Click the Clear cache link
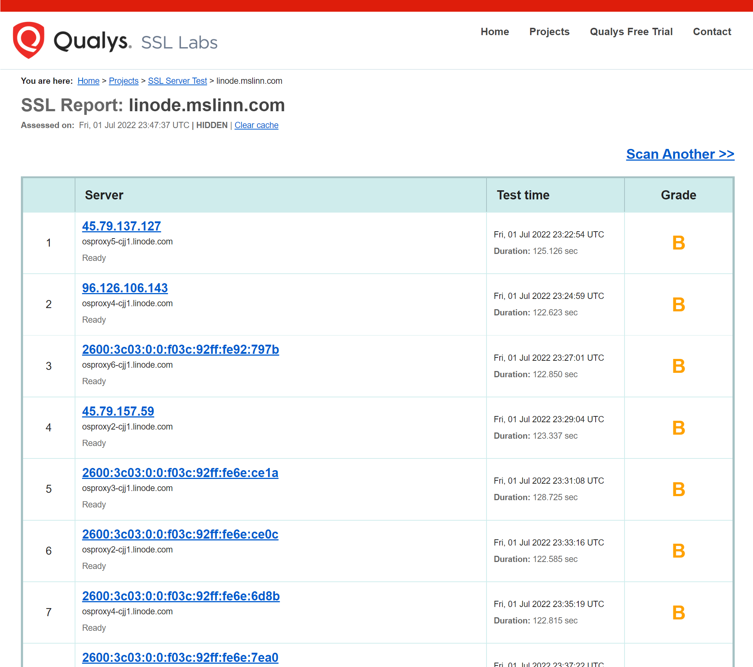Image resolution: width=753 pixels, height=667 pixels. pos(256,125)
